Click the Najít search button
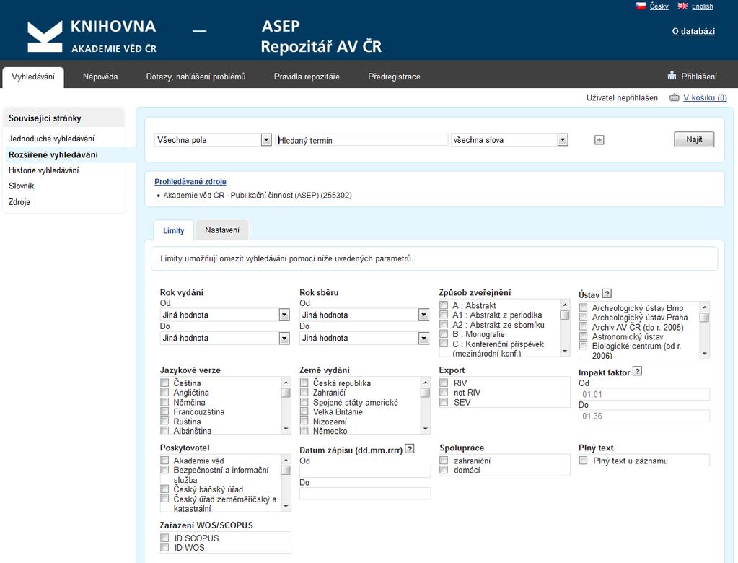738x563 pixels. click(694, 139)
